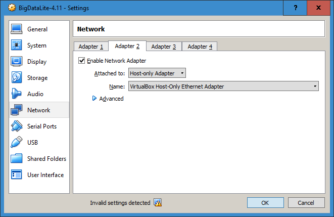Open Serial Ports settings label
The image size is (334, 217).
[42, 126]
